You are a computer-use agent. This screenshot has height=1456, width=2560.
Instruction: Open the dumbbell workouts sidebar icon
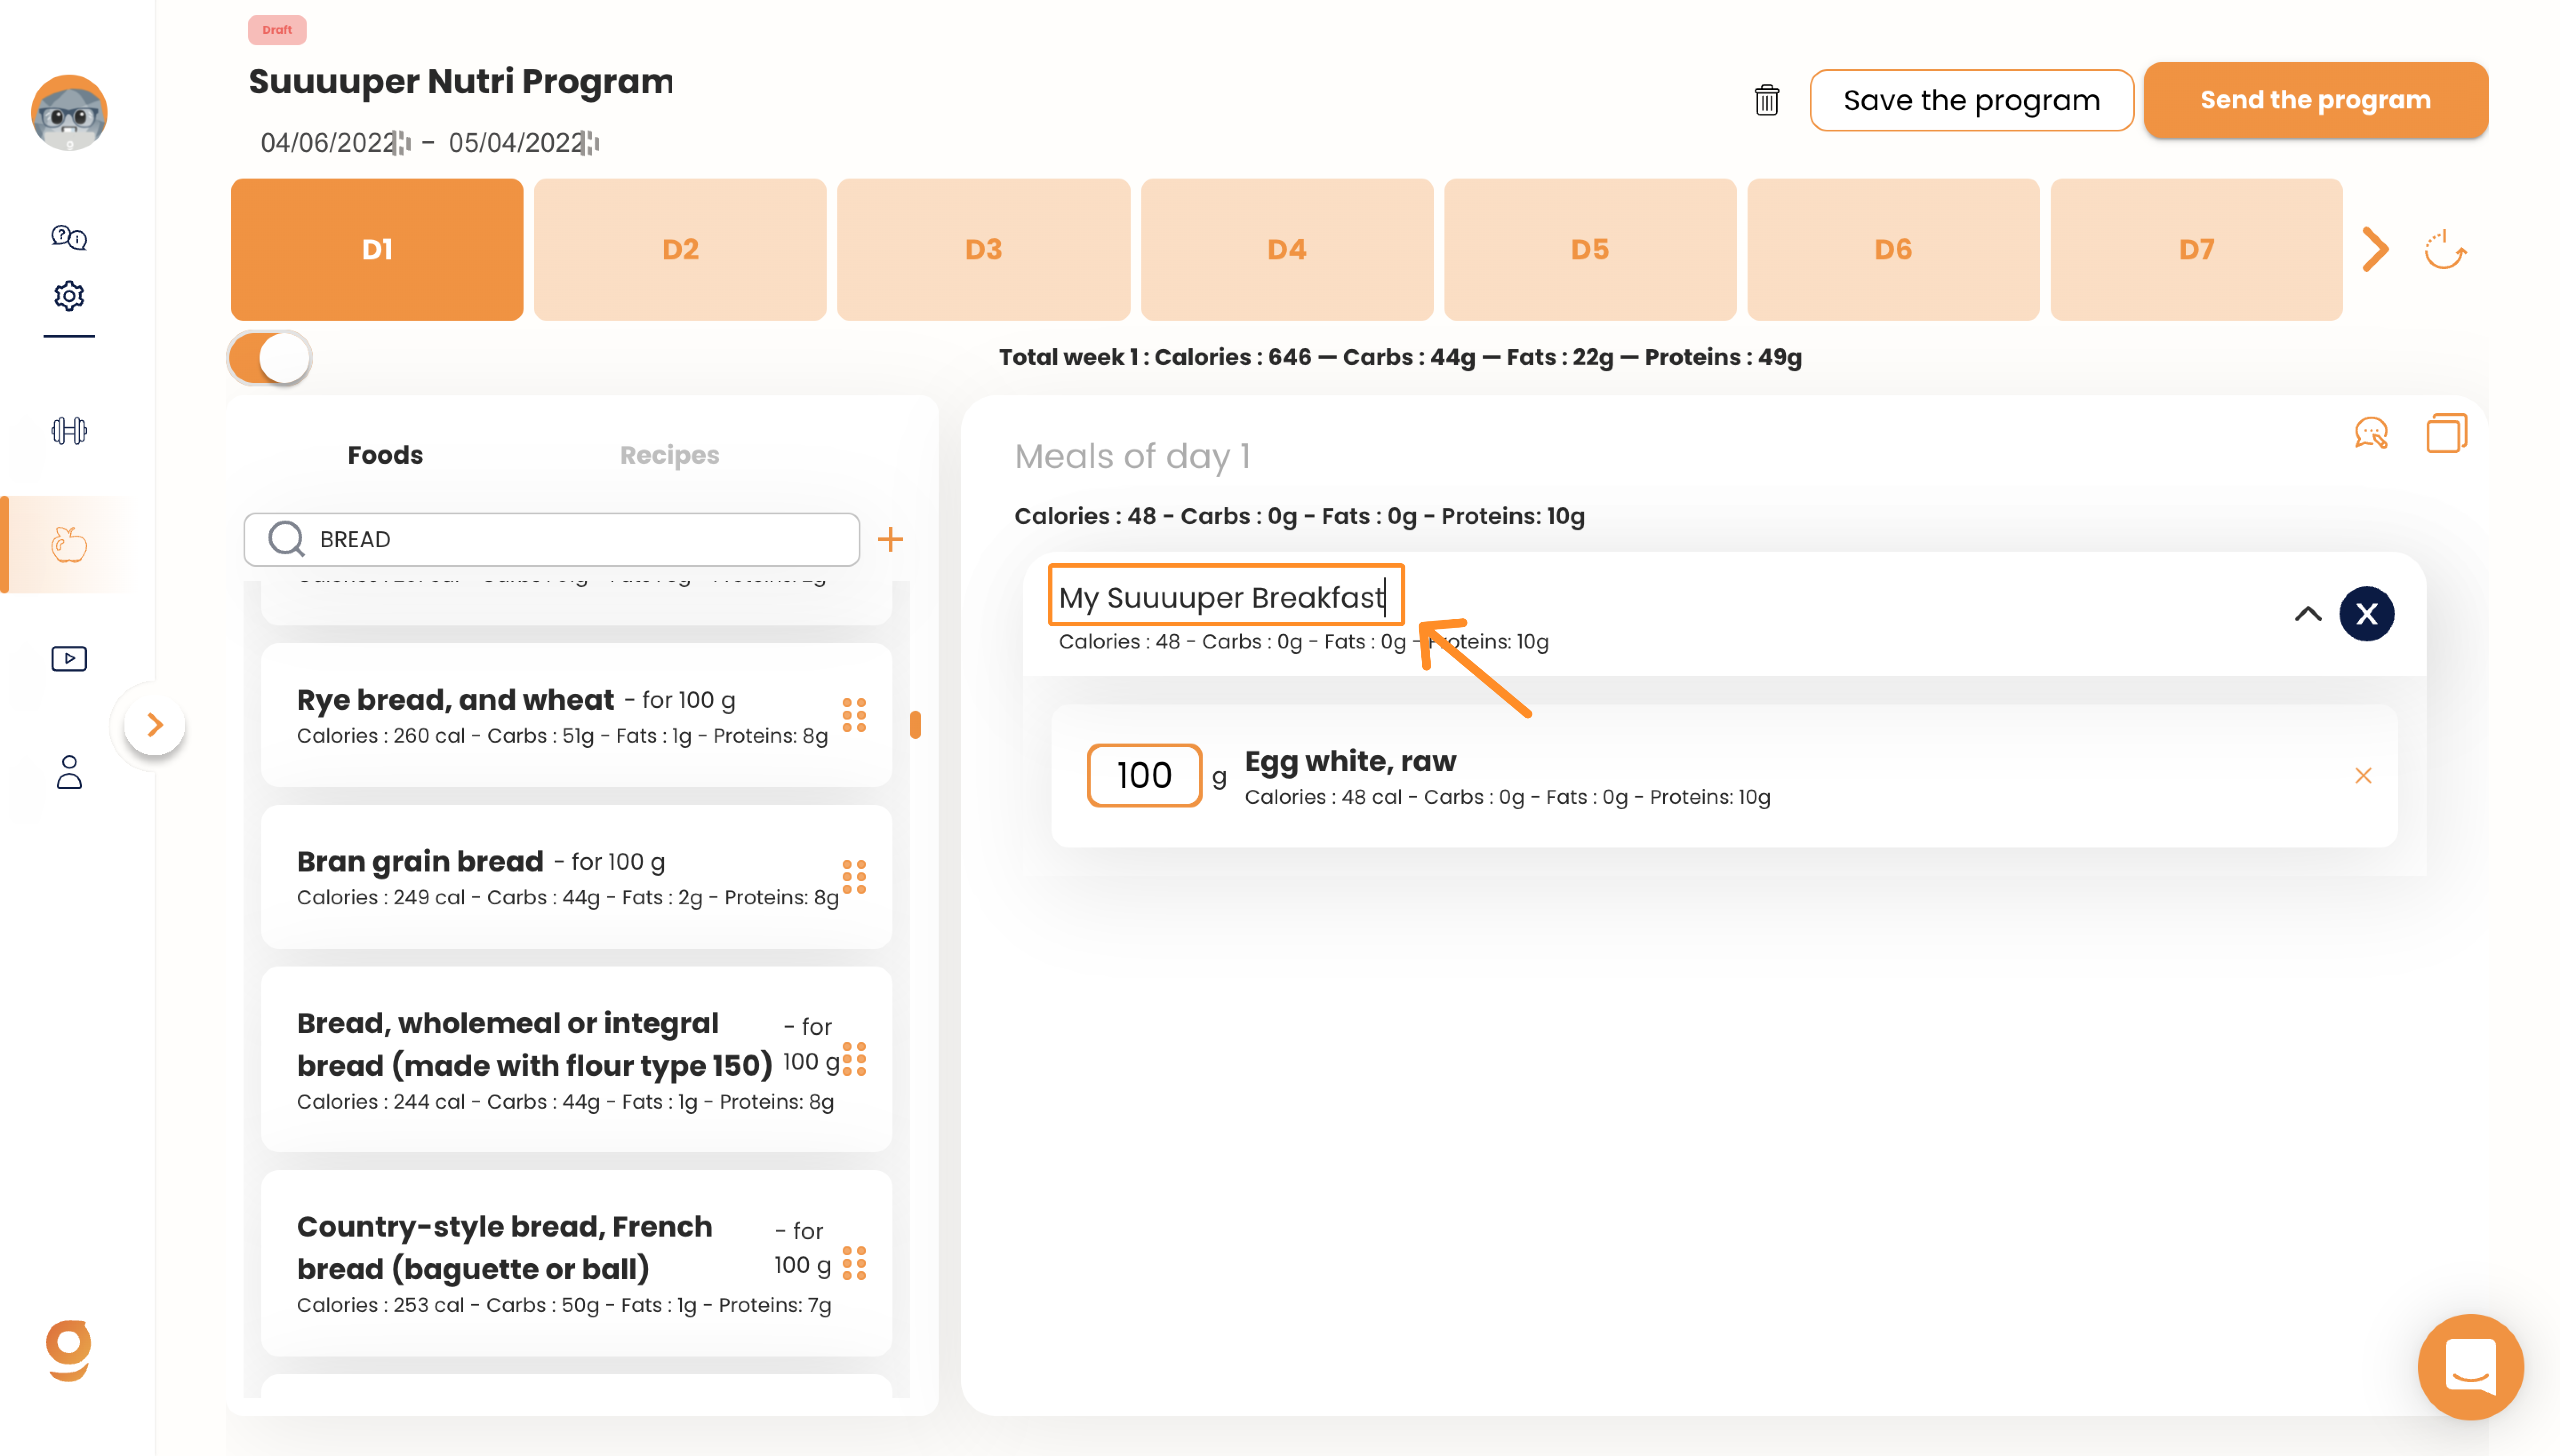coord(69,431)
